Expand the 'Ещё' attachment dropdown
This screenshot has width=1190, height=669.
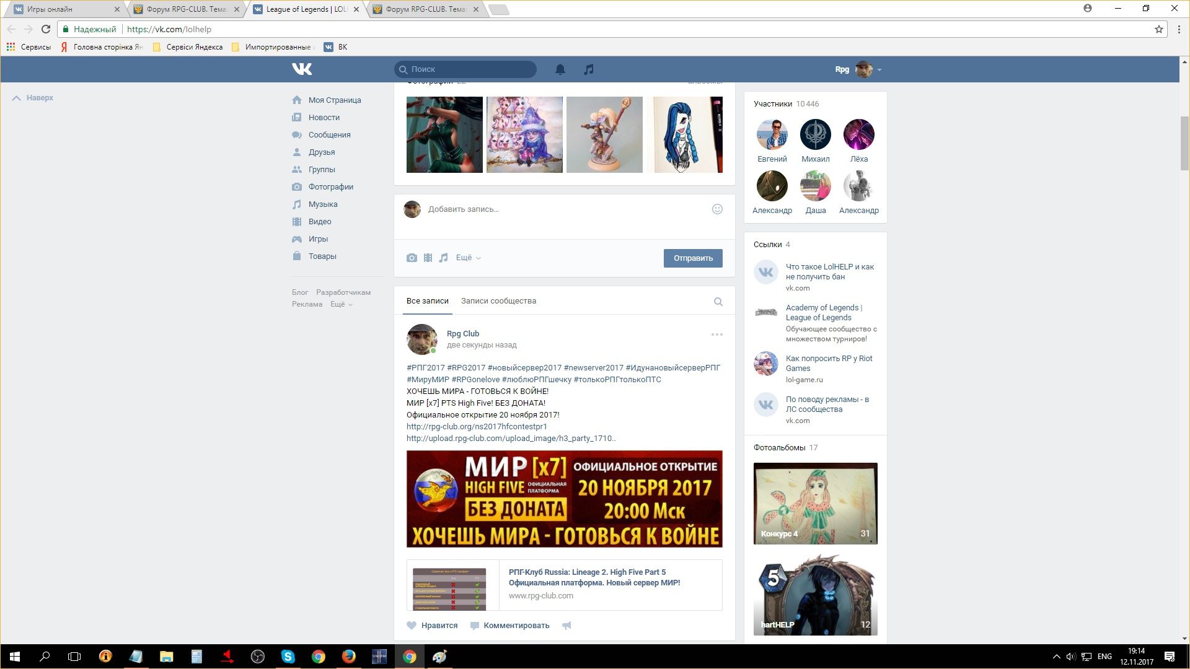(x=468, y=258)
